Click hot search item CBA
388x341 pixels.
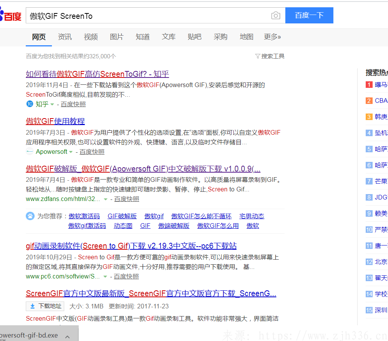381,100
